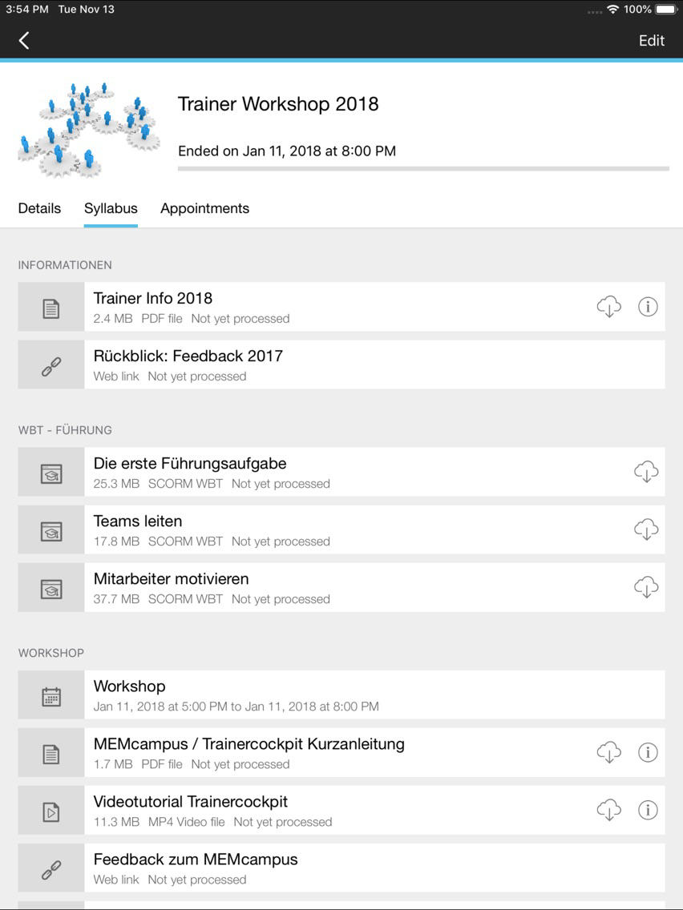683x910 pixels.
Task: Show info for Videotutorial Trainercockpit
Action: tap(648, 810)
